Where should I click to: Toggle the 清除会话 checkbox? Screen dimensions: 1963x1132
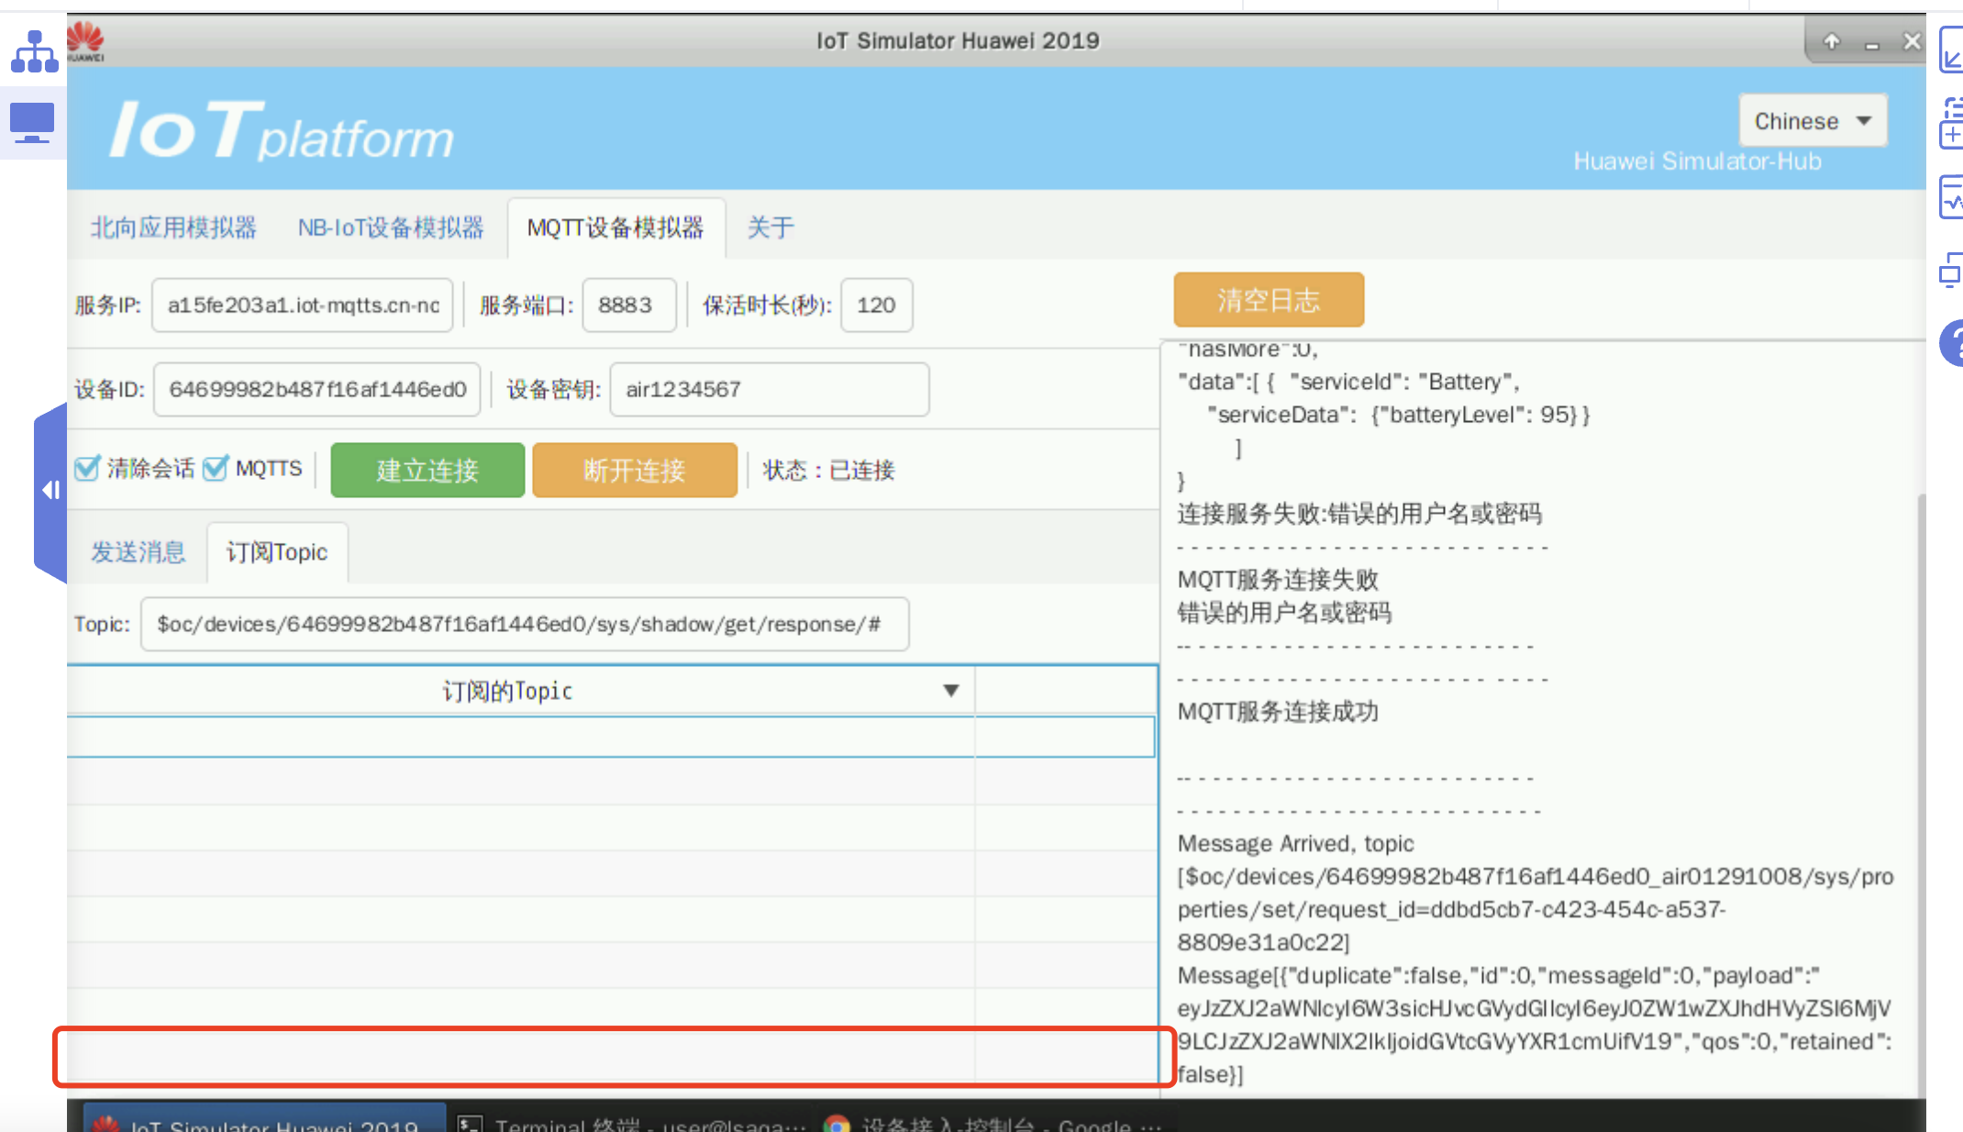(x=88, y=469)
